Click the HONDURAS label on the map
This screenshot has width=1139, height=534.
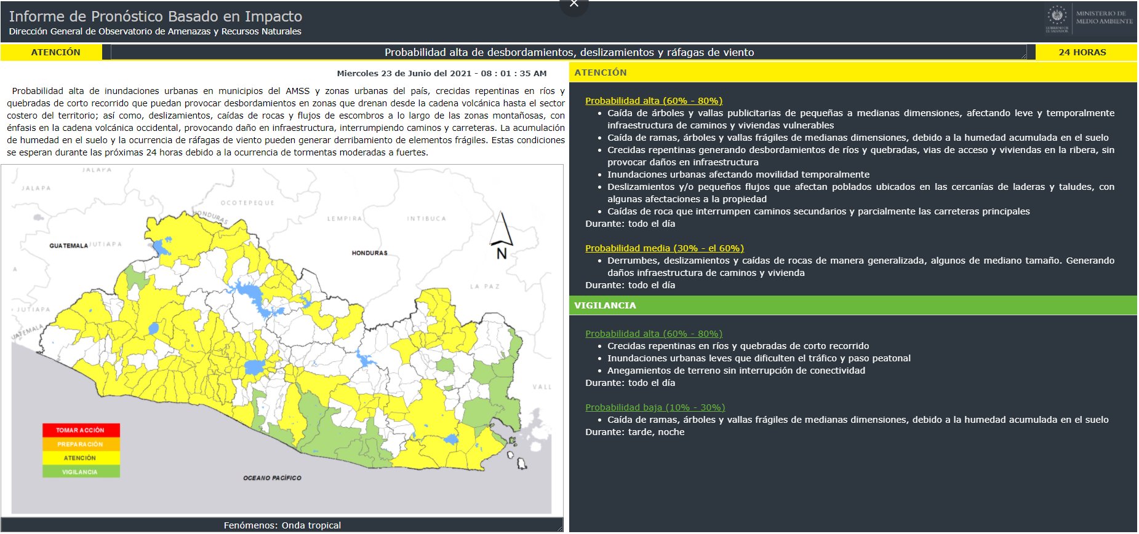coord(370,253)
